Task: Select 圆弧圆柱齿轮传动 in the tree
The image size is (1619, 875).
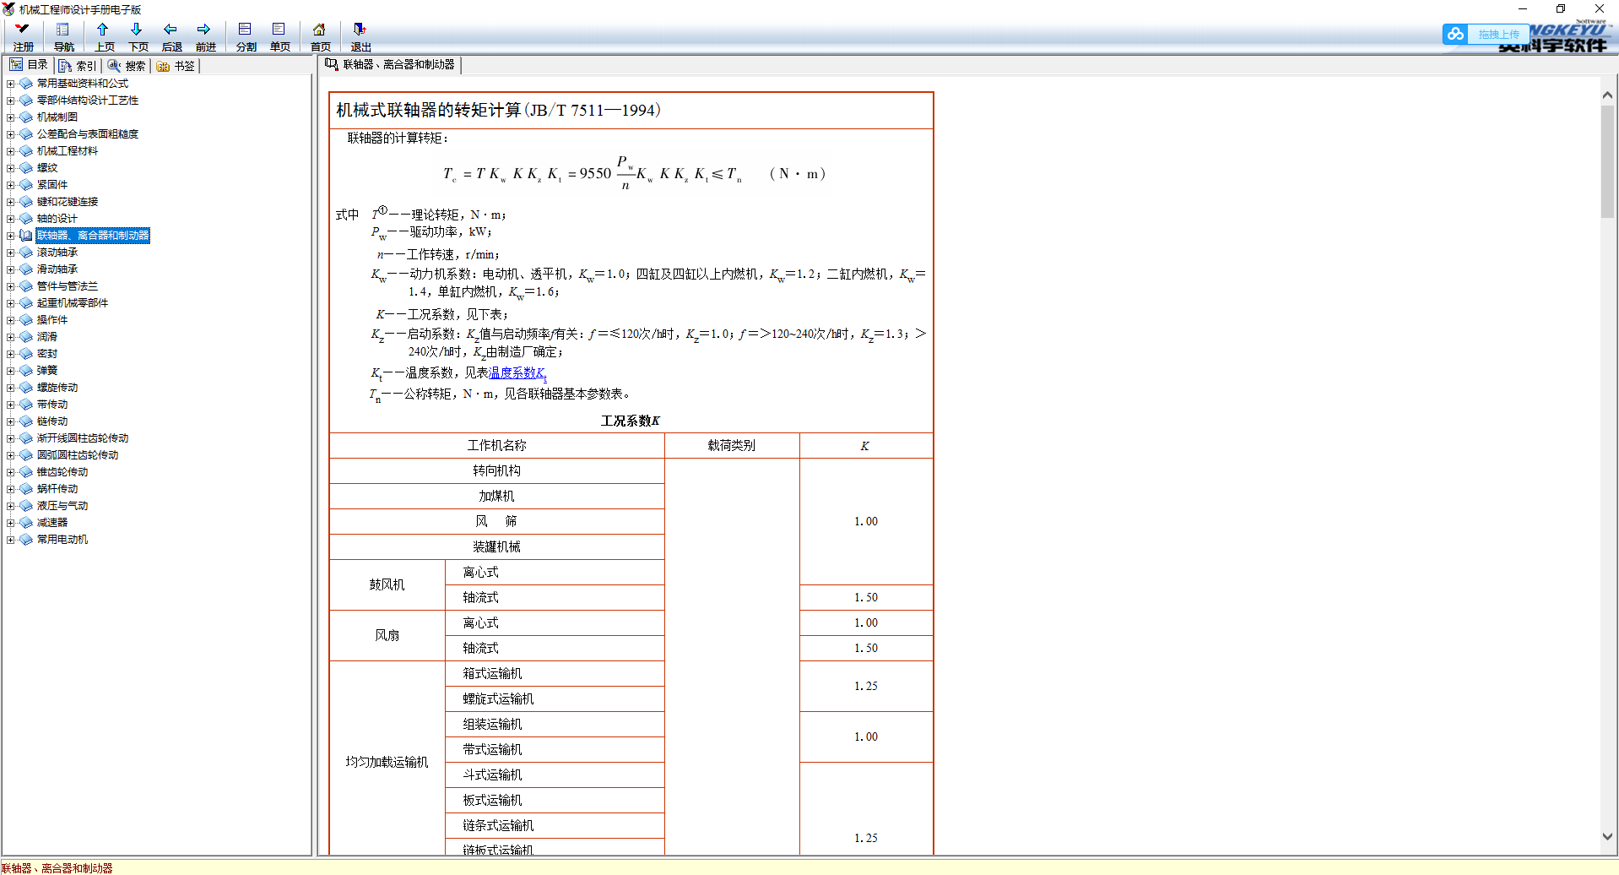Action: point(78,455)
